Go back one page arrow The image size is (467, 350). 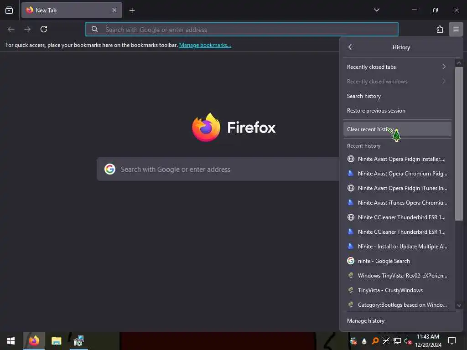(11, 29)
